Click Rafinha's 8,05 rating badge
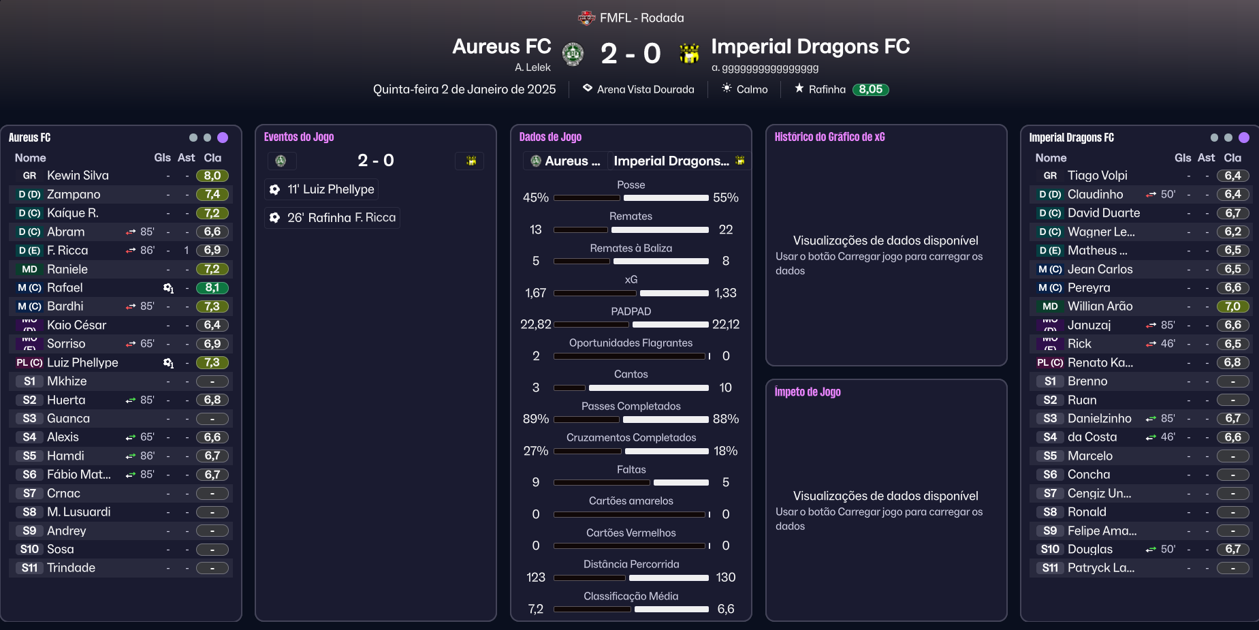Screen dimensions: 1259x630 [x=870, y=89]
